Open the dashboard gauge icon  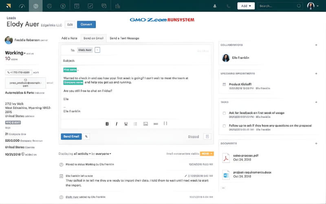point(22,6)
